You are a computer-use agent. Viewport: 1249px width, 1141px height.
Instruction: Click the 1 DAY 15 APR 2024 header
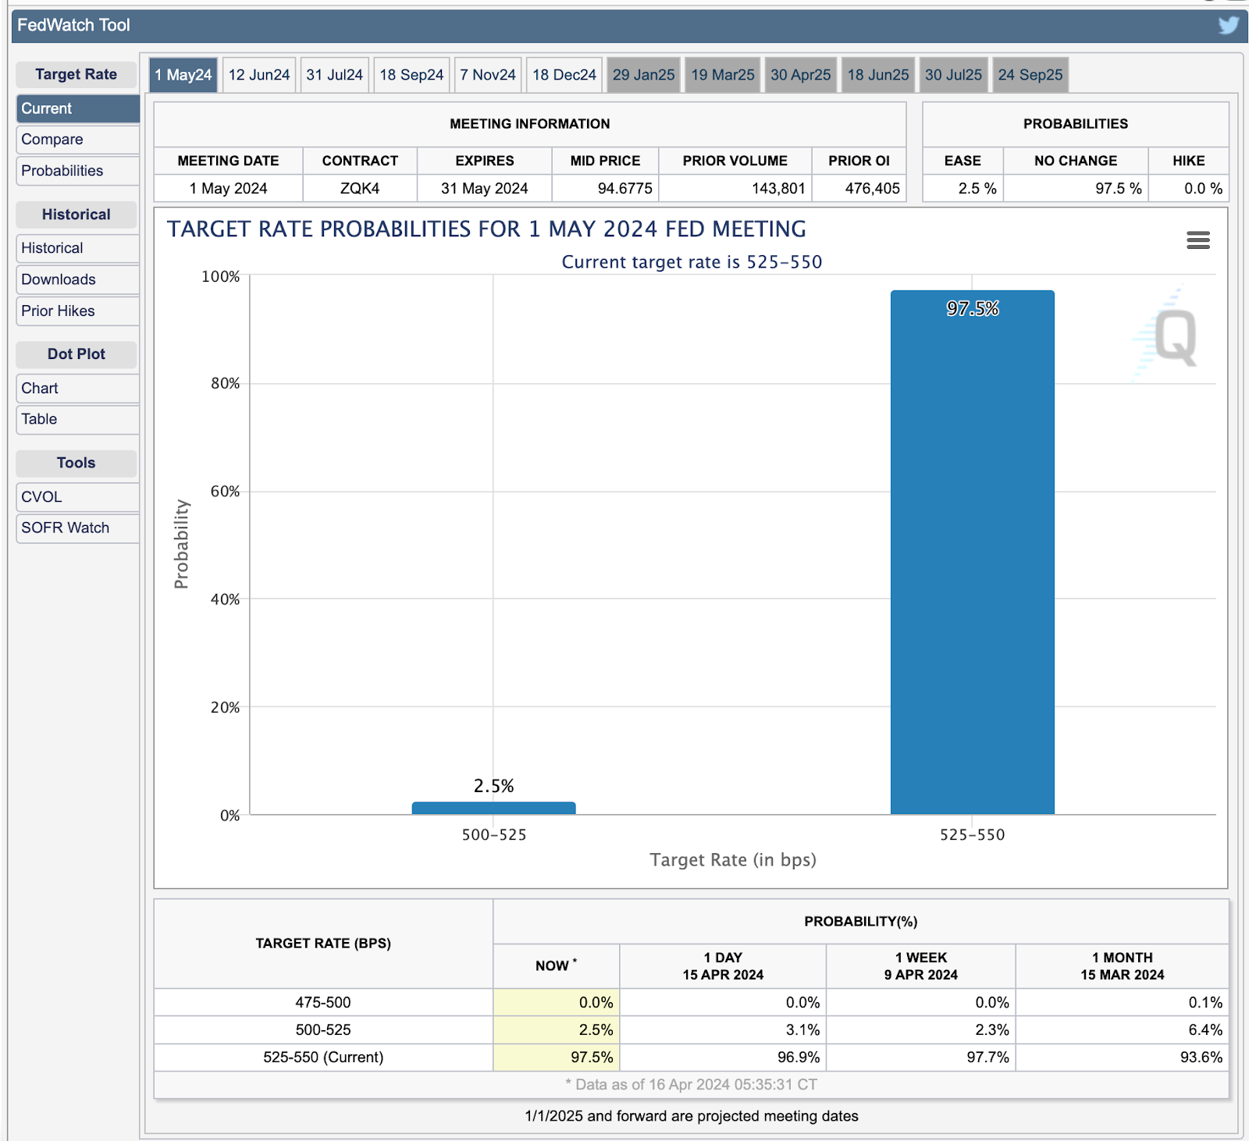pos(723,966)
